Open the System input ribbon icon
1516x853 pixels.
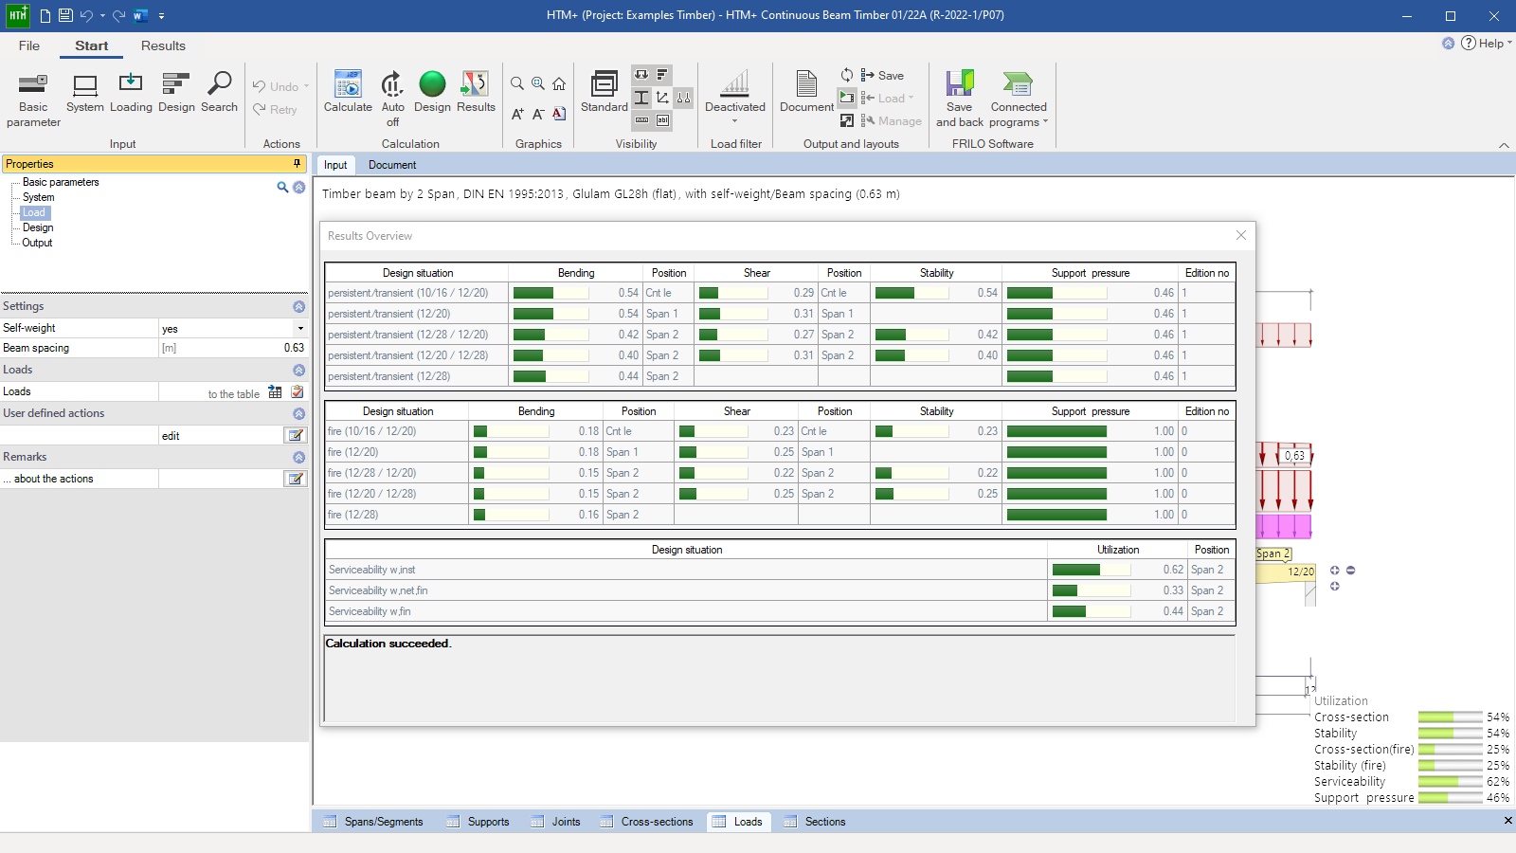coord(85,93)
